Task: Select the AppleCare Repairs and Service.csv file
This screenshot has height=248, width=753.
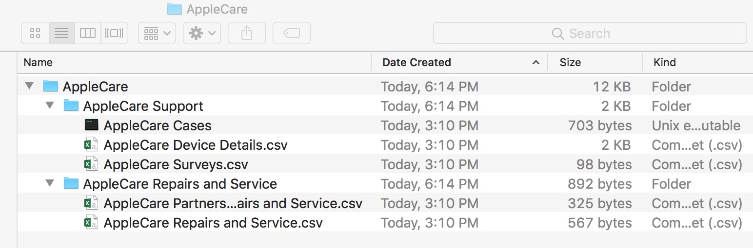Action: 213,223
